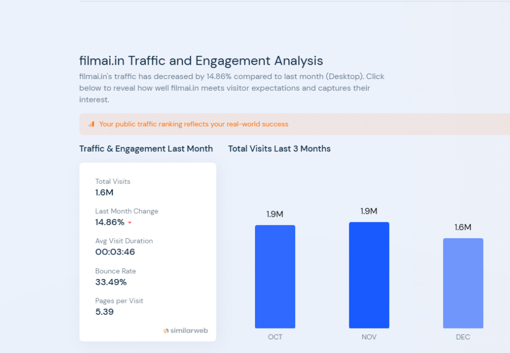The height and width of the screenshot is (353, 510).
Task: Click the red down arrow beside 14.86%
Action: [130, 222]
